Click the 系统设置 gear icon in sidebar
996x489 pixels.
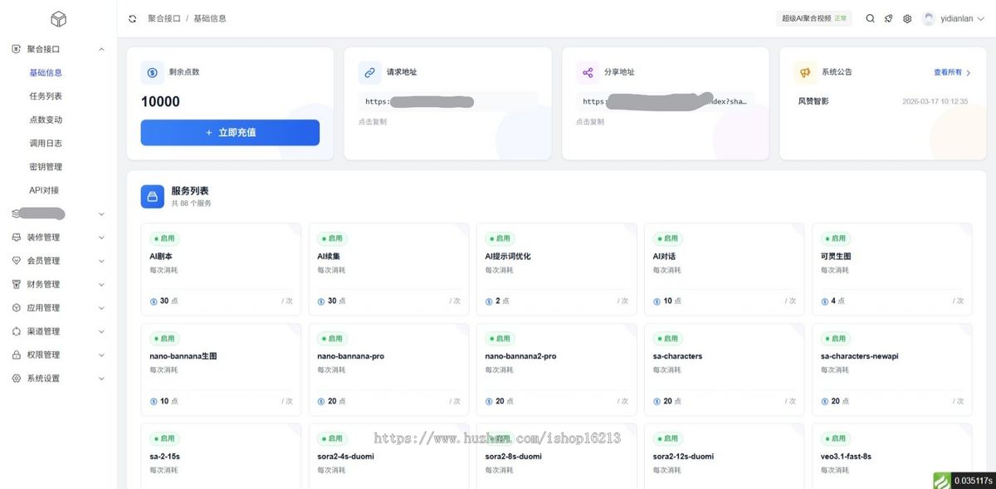click(16, 379)
